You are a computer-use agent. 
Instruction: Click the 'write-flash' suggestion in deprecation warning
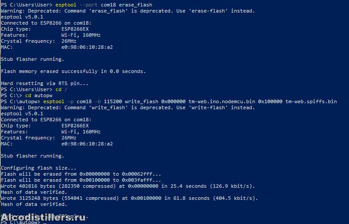point(208,107)
